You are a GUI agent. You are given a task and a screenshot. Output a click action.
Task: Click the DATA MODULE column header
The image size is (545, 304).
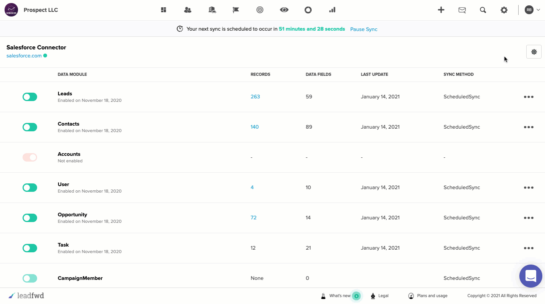click(x=72, y=74)
